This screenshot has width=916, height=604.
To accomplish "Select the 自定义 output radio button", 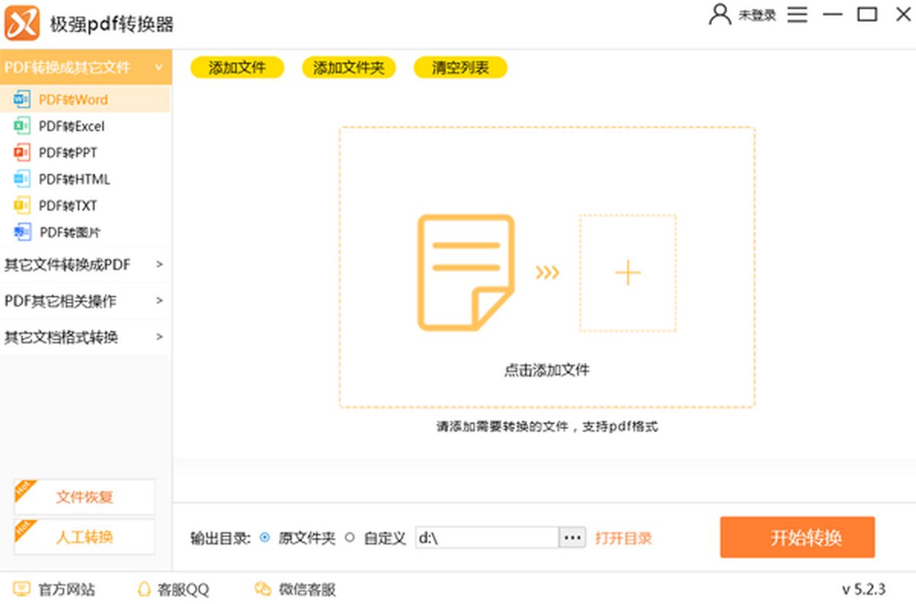I will pyautogui.click(x=350, y=538).
